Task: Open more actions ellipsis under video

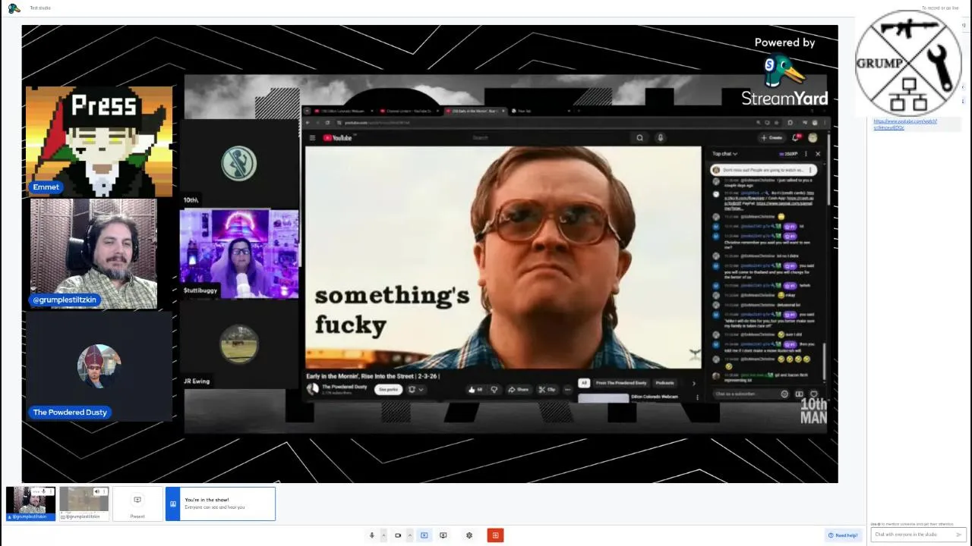Action: pos(567,390)
